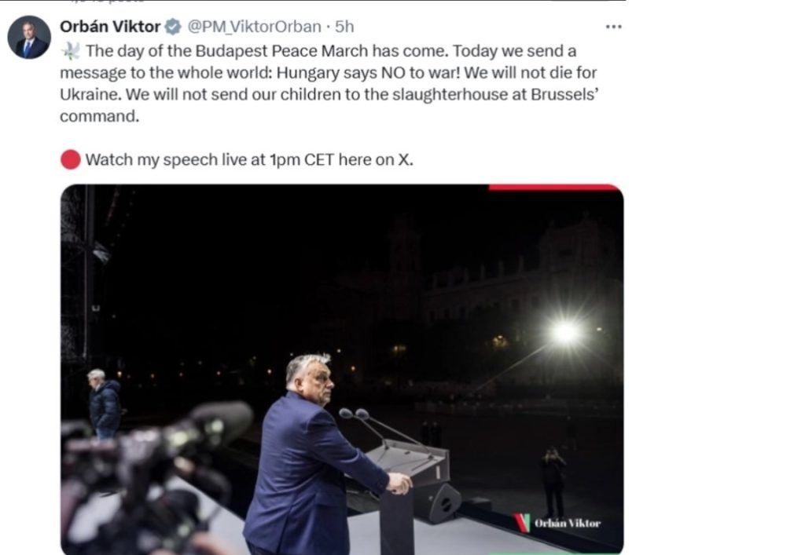Click the person standing at photo's left
The image size is (805, 555).
click(x=103, y=404)
